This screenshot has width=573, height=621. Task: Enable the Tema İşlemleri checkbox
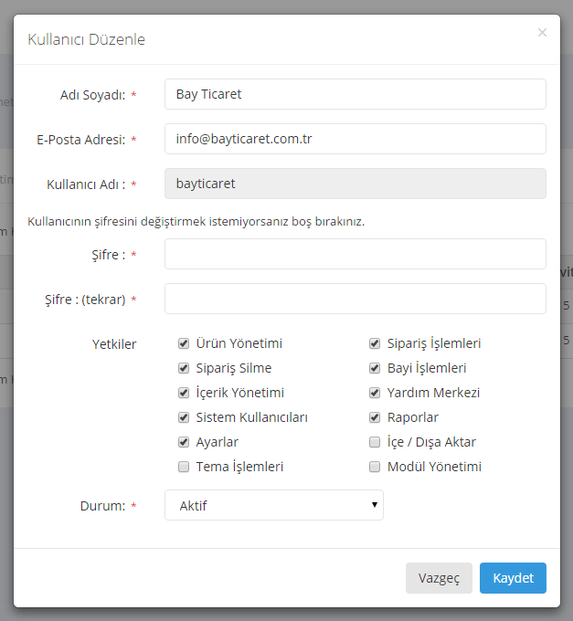point(184,468)
